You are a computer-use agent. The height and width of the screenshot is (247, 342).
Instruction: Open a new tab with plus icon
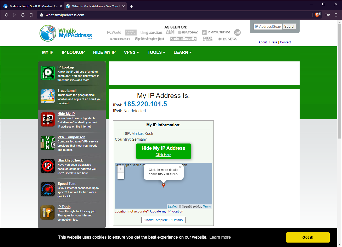click(131, 6)
